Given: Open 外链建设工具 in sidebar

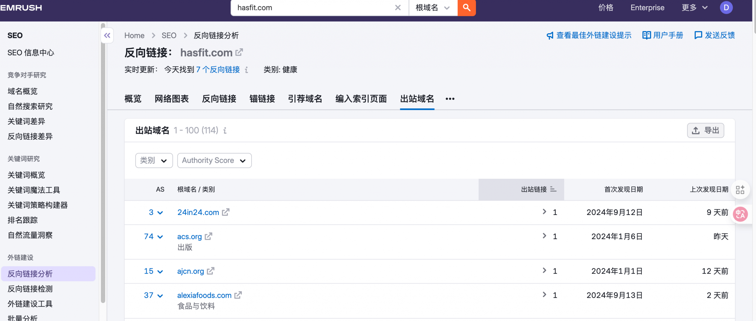Looking at the screenshot, I should pyautogui.click(x=30, y=304).
